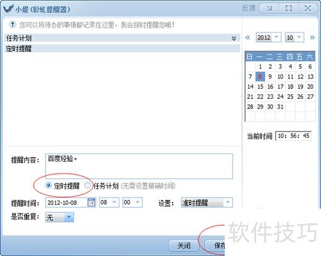Select day 3 in calendar
This screenshot has width=321, height=256.
280,67
